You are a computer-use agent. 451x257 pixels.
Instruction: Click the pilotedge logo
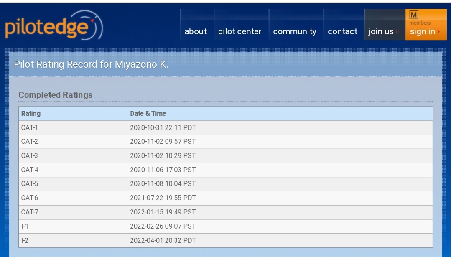tap(54, 25)
